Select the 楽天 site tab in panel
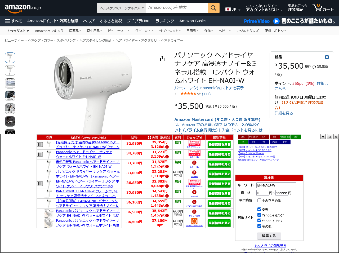This screenshot has width=339, height=253. (x=243, y=137)
